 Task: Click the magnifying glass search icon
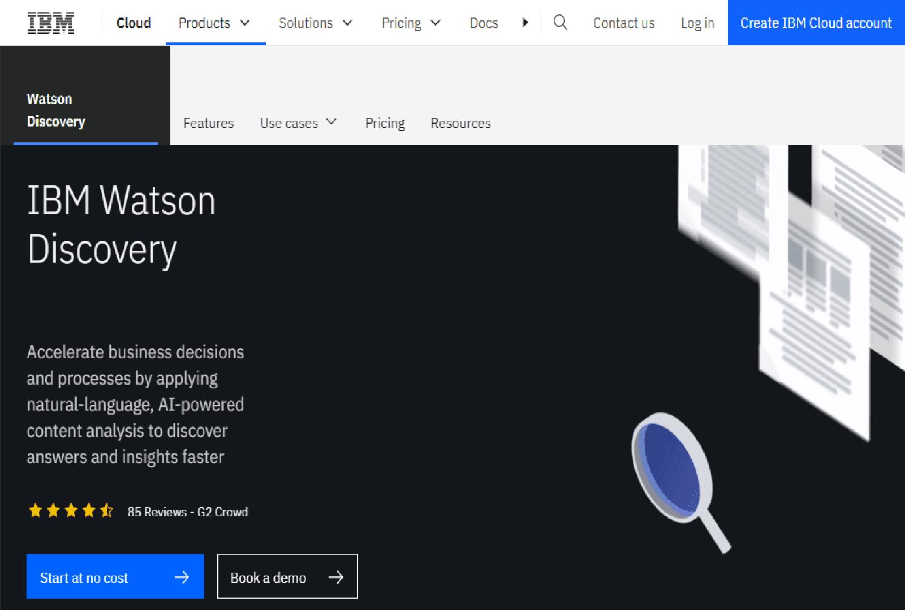click(x=561, y=23)
